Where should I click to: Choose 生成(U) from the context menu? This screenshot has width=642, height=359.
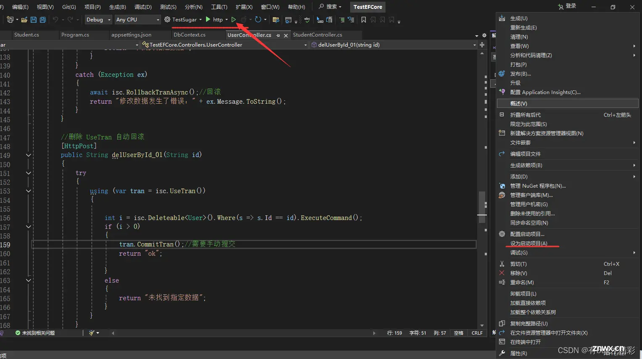[519, 18]
